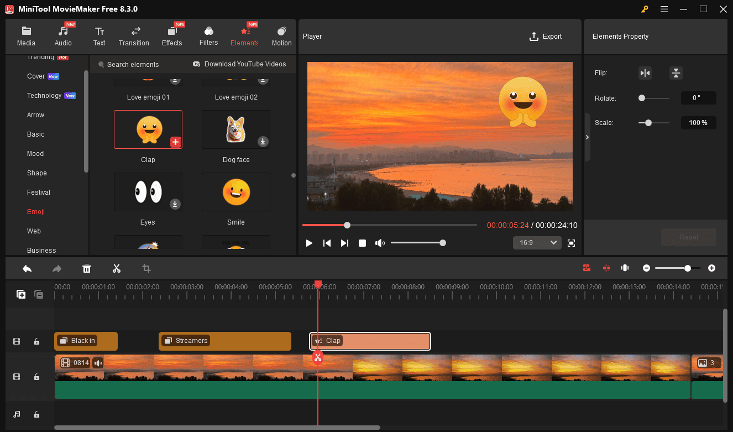Select the Web category
The width and height of the screenshot is (733, 432).
[34, 231]
